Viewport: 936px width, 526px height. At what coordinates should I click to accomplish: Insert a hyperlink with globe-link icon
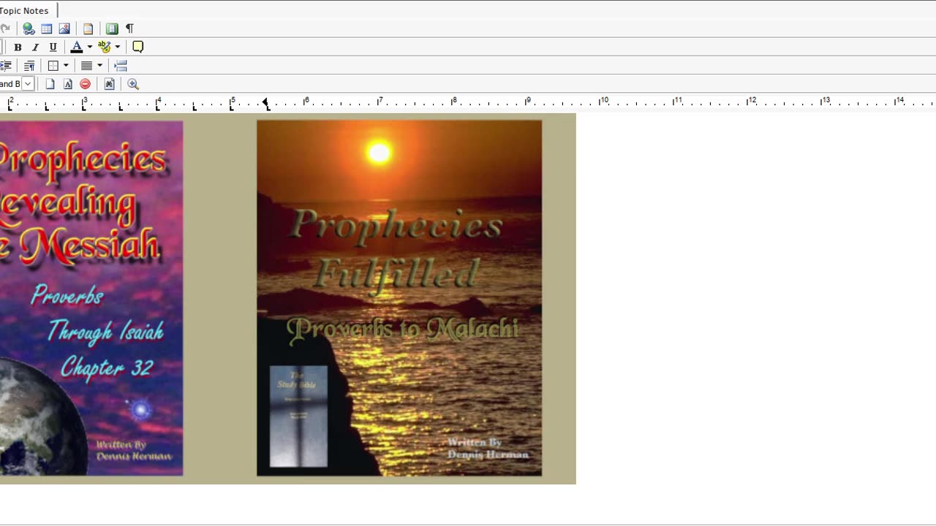[x=29, y=28]
